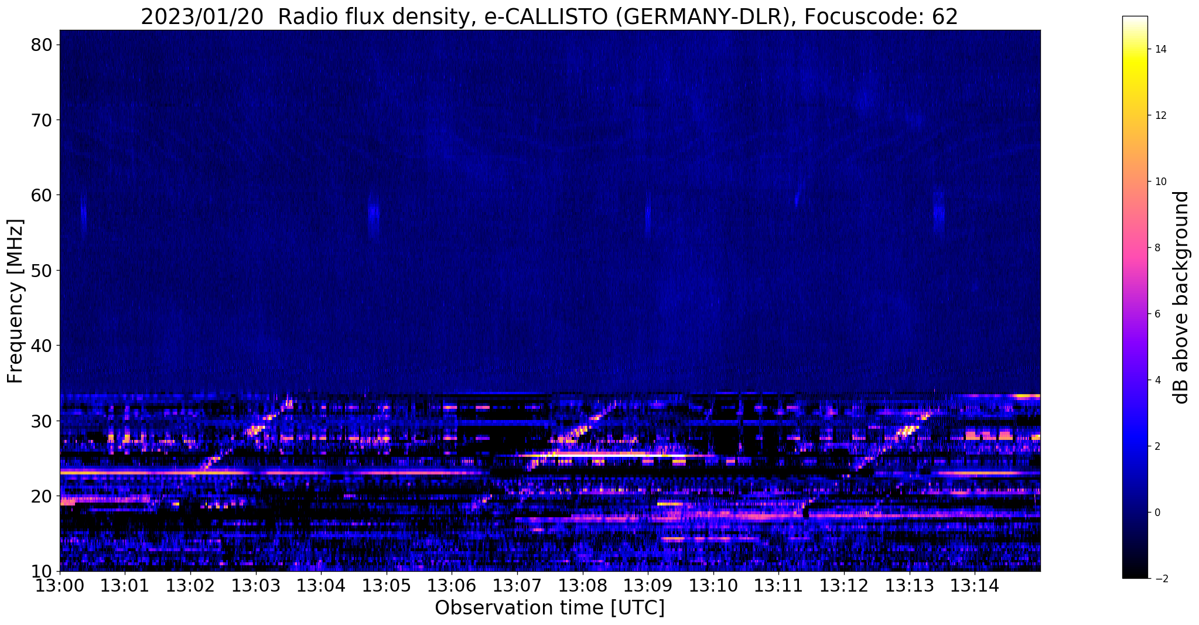Click the 13:03 time tick label
This screenshot has height=625, width=1199.
point(256,586)
